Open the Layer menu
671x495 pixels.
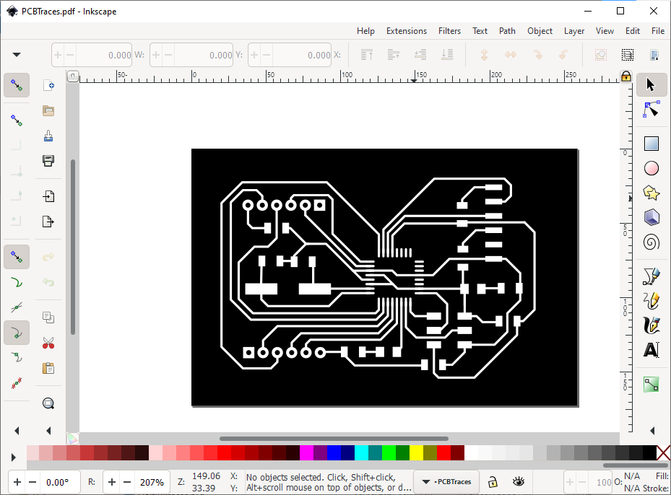coord(574,31)
